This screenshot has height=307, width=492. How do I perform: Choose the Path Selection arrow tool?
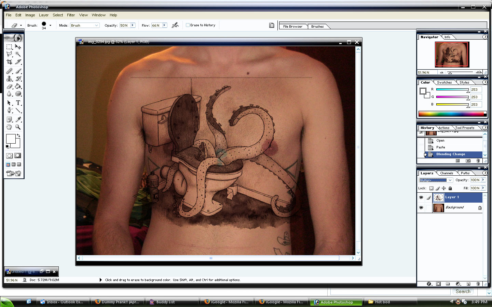[9, 103]
